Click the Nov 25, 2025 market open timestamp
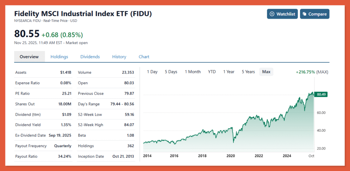 pos(51,43)
